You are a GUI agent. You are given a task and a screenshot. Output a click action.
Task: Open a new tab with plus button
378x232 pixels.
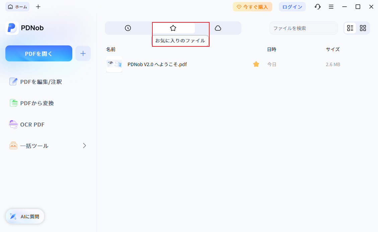tap(38, 6)
